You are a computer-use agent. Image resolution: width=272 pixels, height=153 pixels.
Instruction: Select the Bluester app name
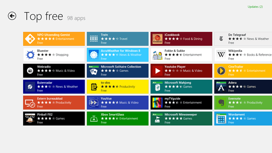43,51
